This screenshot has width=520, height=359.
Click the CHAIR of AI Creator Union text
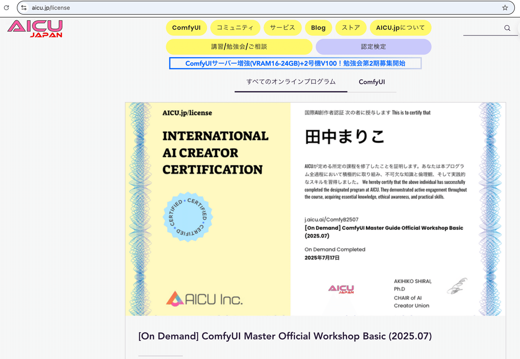pos(412,301)
